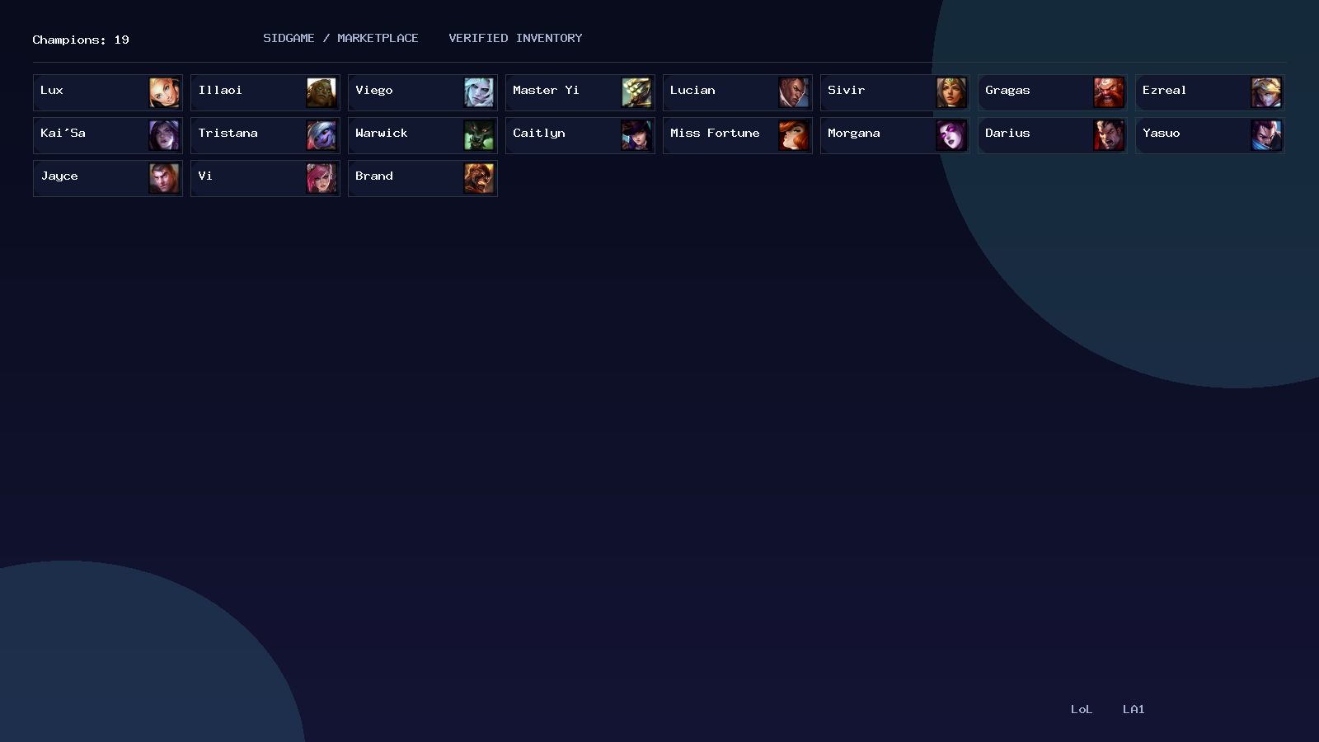The image size is (1319, 742).
Task: Select the Ezreal portrait icon
Action: 1266,92
